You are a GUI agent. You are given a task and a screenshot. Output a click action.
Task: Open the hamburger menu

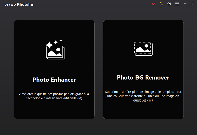tap(177, 4)
